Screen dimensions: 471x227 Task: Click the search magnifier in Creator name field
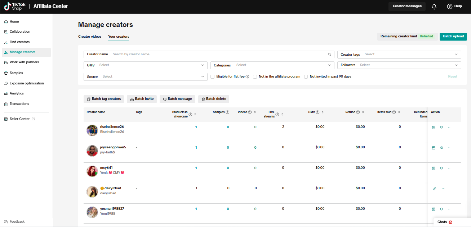[329, 55]
